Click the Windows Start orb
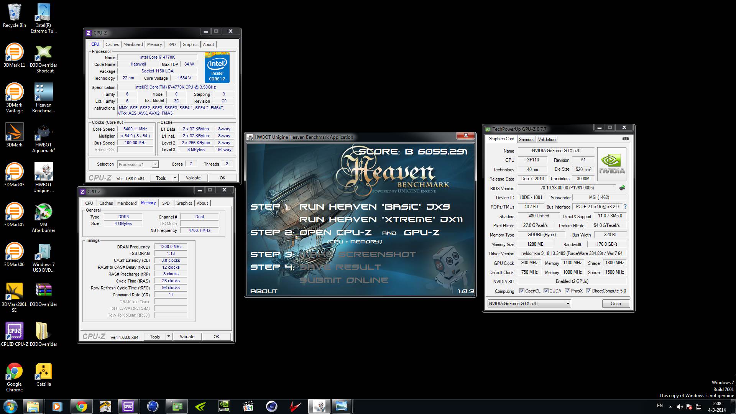Image resolution: width=736 pixels, height=414 pixels. click(10, 406)
